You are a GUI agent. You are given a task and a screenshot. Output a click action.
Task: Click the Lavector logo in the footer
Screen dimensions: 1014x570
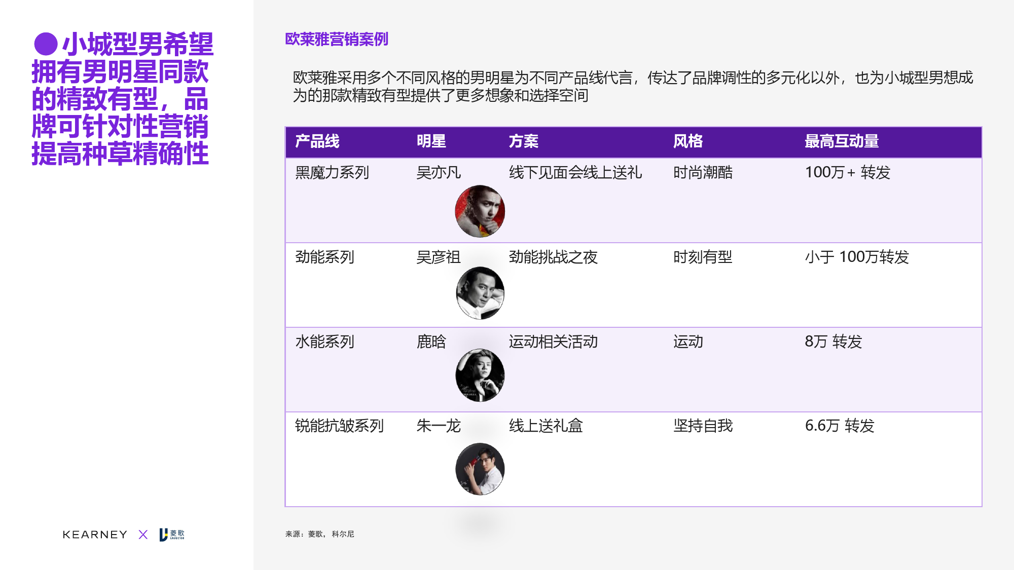172,535
